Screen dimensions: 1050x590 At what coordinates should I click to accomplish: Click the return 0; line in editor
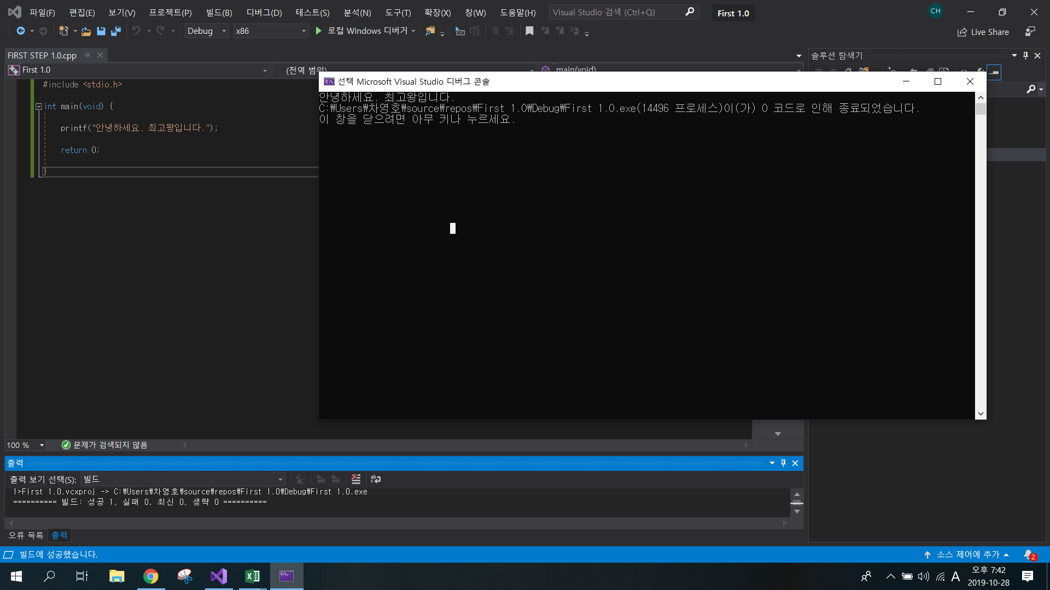80,150
